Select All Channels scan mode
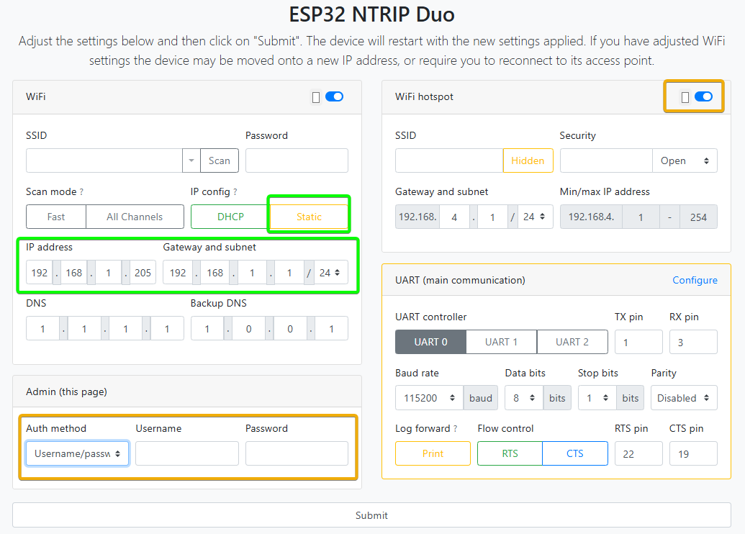745x534 pixels. tap(135, 217)
